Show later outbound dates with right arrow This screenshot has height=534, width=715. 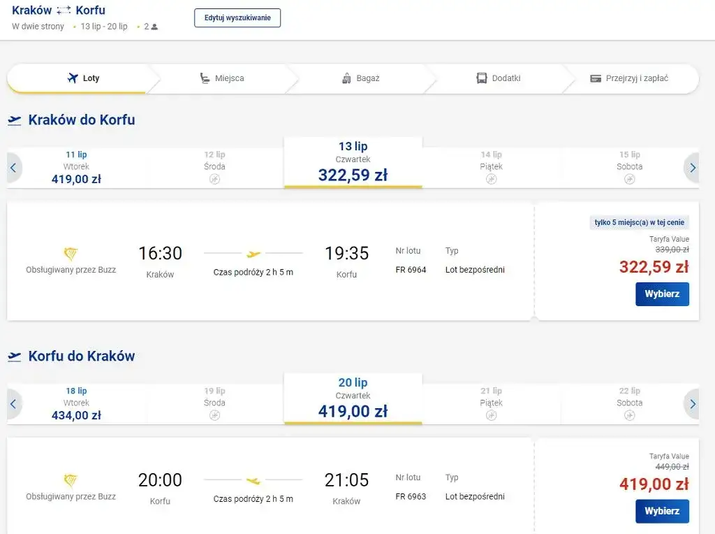pos(692,168)
